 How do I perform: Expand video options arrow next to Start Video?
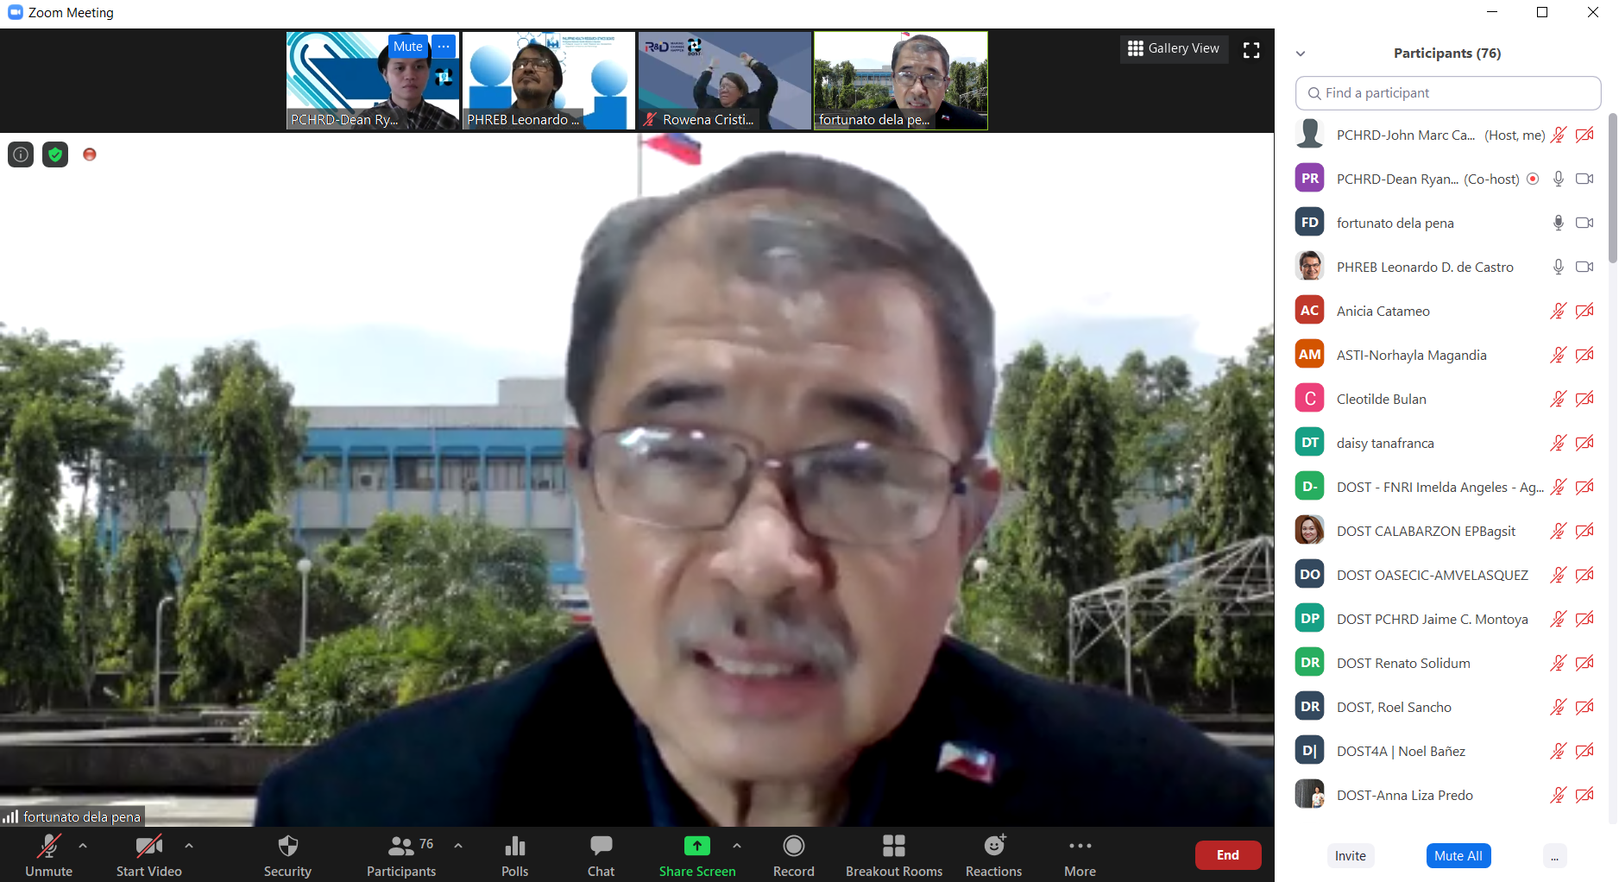(189, 846)
